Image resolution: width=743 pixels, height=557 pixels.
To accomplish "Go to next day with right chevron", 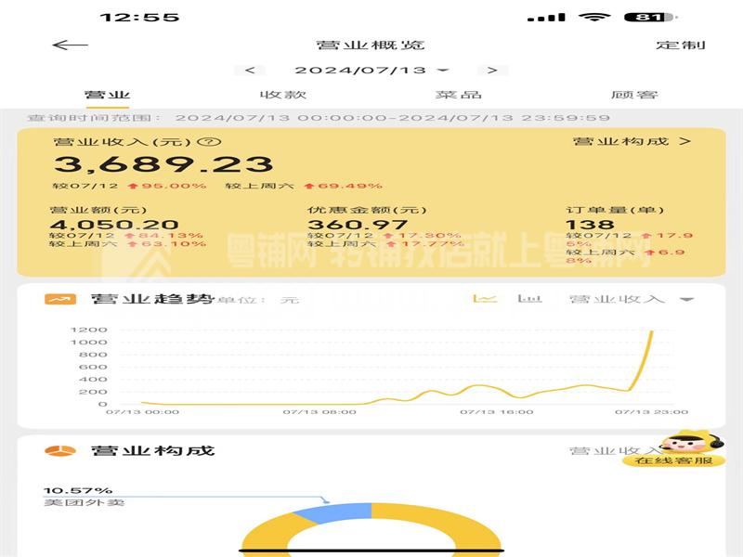I will click(x=493, y=71).
